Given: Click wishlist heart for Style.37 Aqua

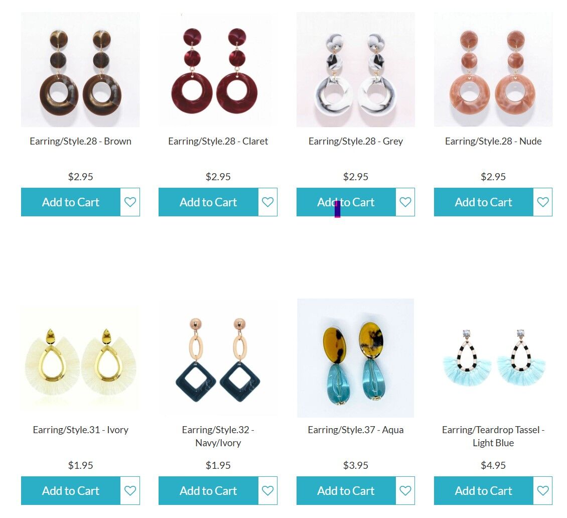Looking at the screenshot, I should pos(405,490).
